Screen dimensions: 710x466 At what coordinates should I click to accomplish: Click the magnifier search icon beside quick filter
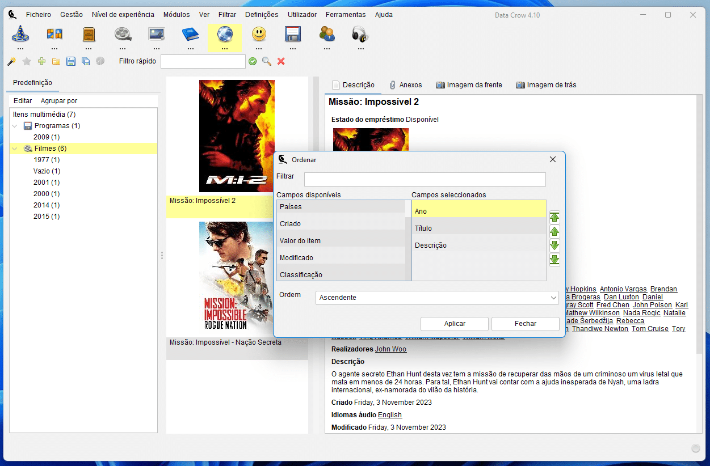pos(267,61)
